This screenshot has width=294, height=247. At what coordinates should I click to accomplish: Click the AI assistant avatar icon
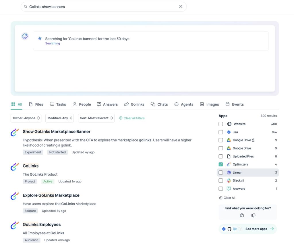click(x=25, y=36)
